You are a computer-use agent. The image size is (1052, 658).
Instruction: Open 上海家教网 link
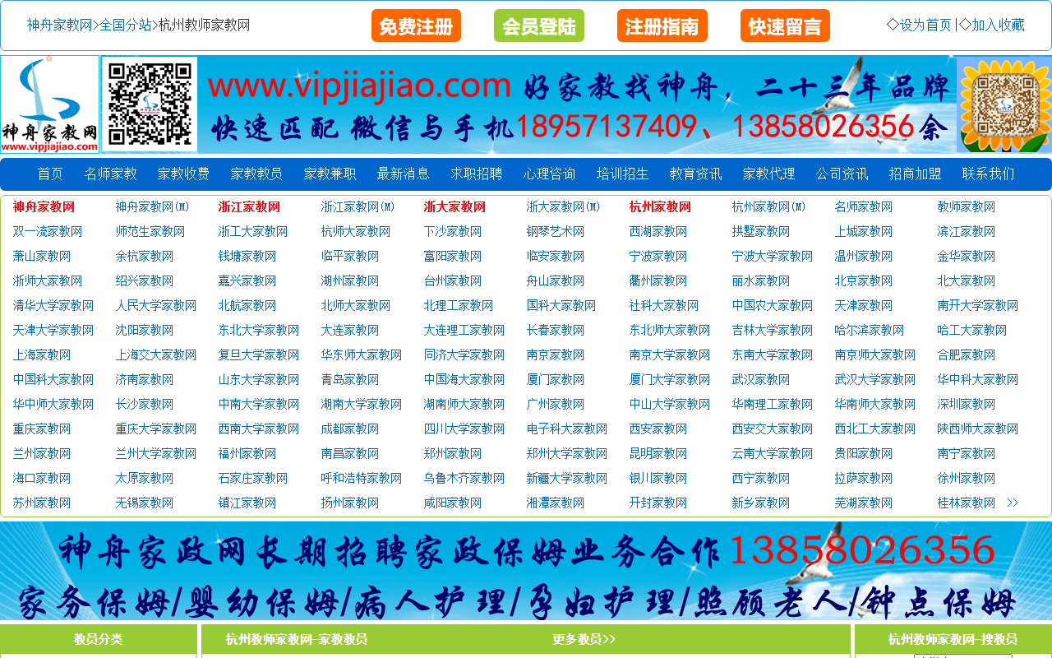42,354
